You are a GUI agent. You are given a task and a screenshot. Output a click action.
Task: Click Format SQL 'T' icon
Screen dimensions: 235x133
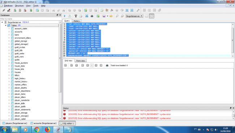pos(76,16)
